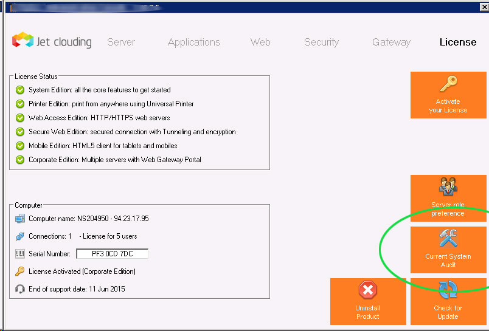Click the green check beside Corporate Edition

coord(20,160)
